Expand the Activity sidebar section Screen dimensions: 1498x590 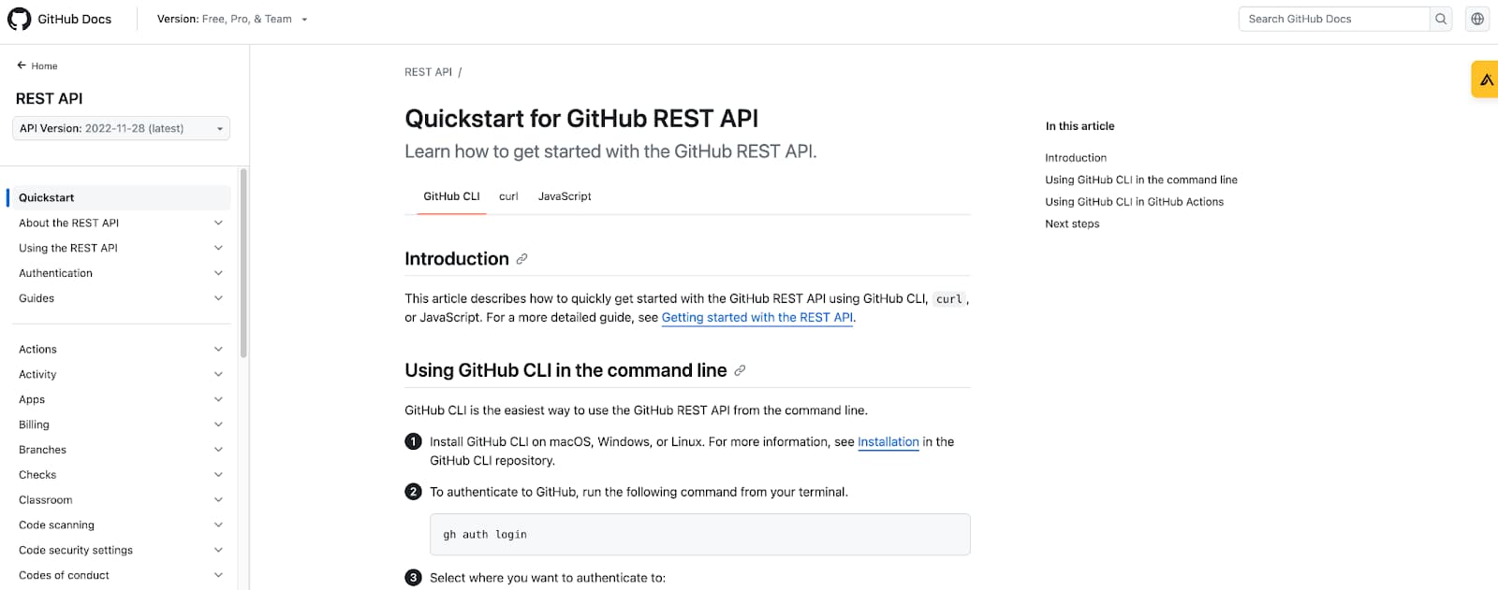click(218, 374)
